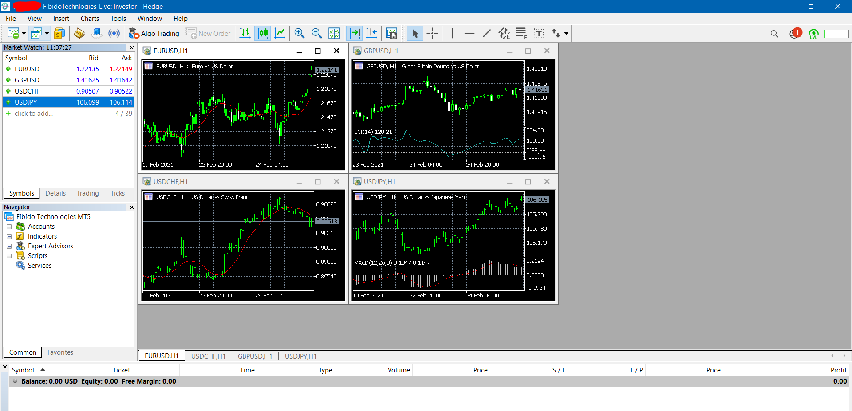Select the cursor arrow tool

coord(415,33)
